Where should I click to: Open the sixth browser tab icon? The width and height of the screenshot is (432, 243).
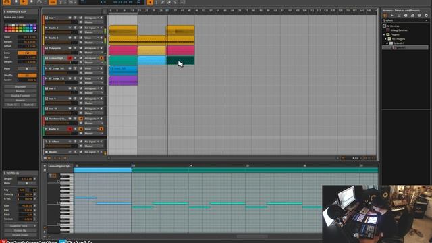(x=419, y=16)
